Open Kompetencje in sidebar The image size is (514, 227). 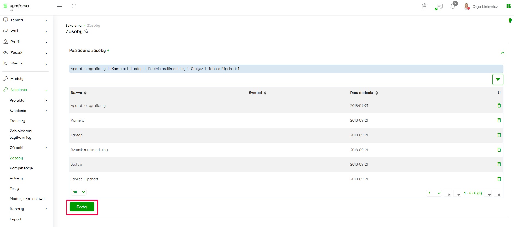coord(21,168)
